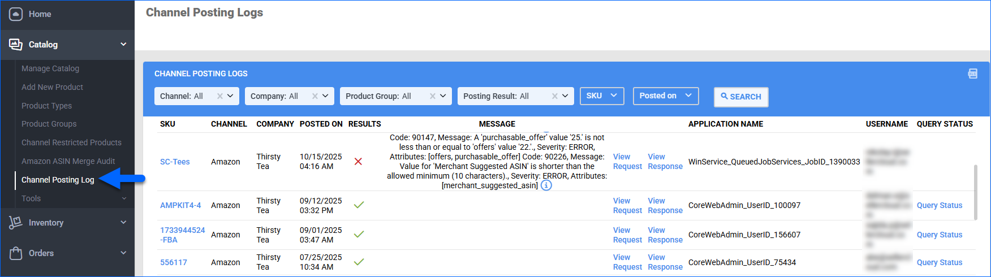This screenshot has height=277, width=991.
Task: Collapse the Catalog menu chevron
Action: tap(123, 45)
